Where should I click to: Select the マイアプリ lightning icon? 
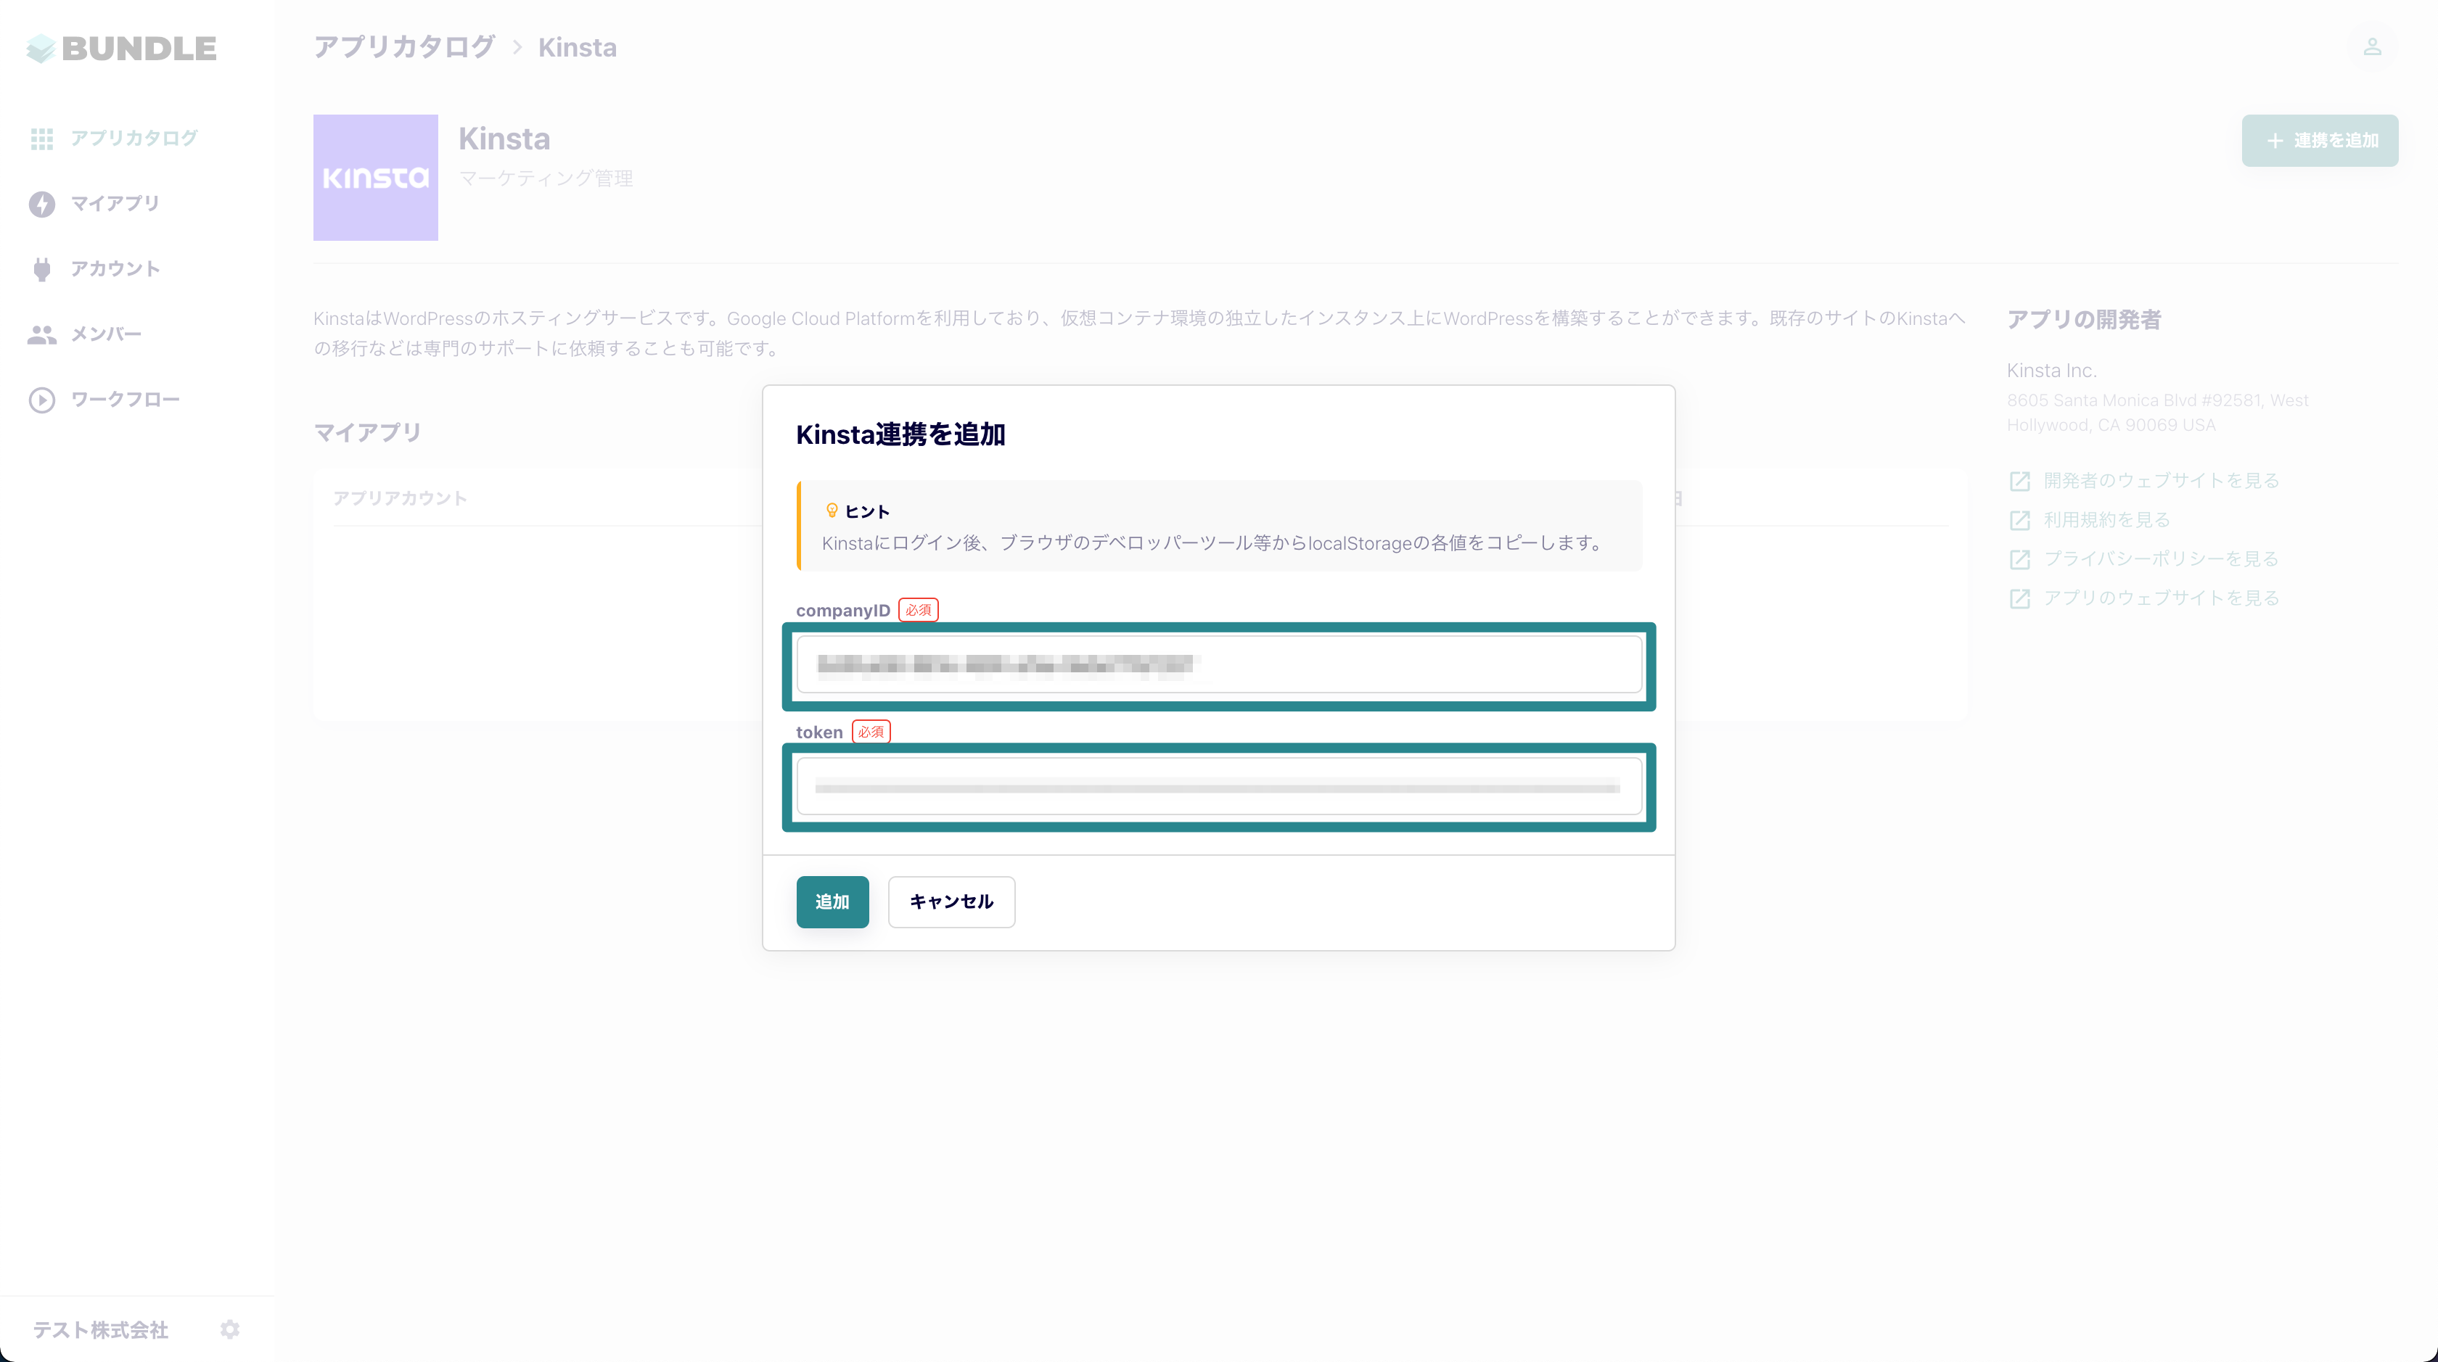(41, 203)
